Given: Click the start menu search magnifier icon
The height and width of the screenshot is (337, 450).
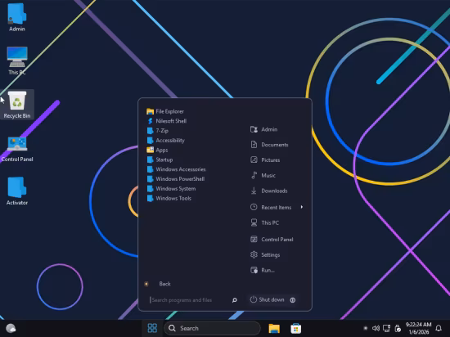Looking at the screenshot, I should coord(235,300).
